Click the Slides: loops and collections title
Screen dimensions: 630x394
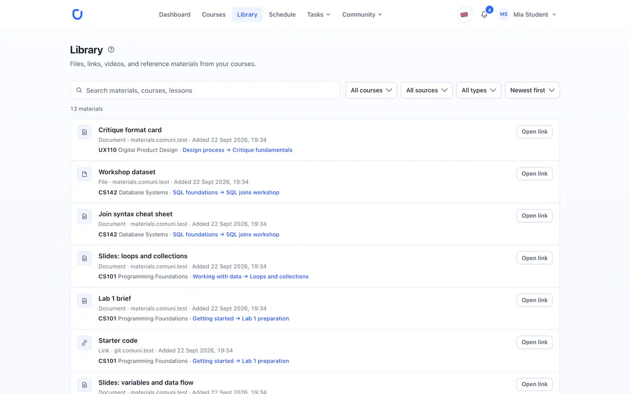coord(143,256)
